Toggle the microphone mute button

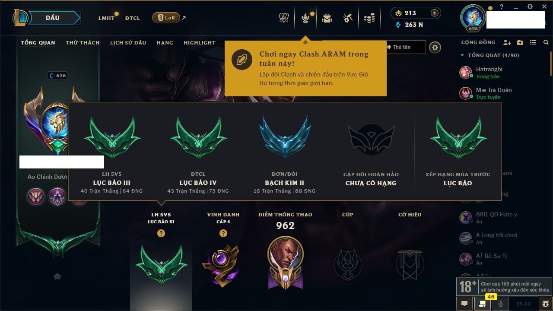tap(501, 304)
